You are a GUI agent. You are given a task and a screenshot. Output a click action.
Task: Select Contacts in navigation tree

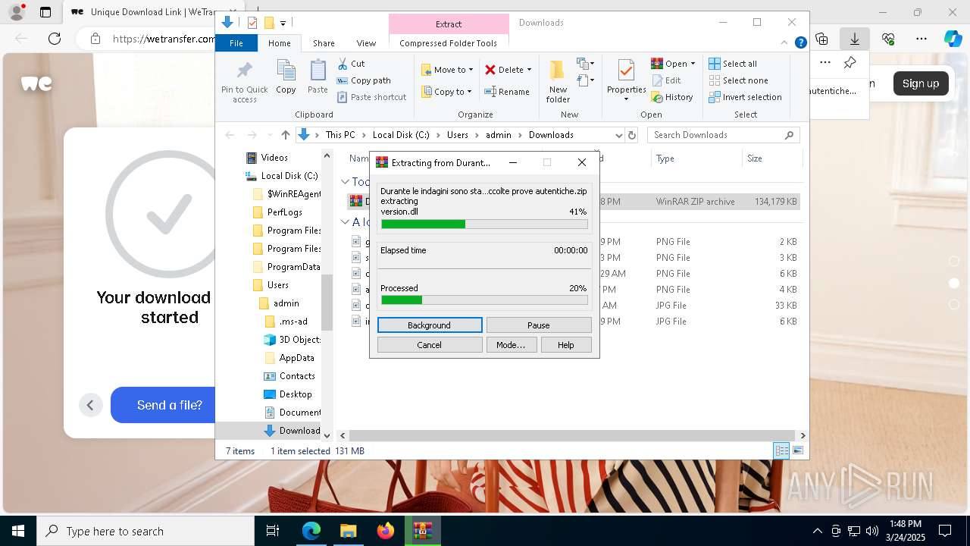tap(289, 376)
